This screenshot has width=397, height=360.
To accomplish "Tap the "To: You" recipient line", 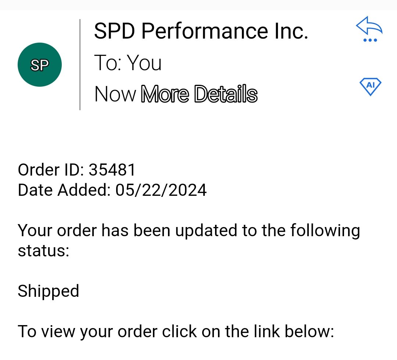I will tap(128, 62).
